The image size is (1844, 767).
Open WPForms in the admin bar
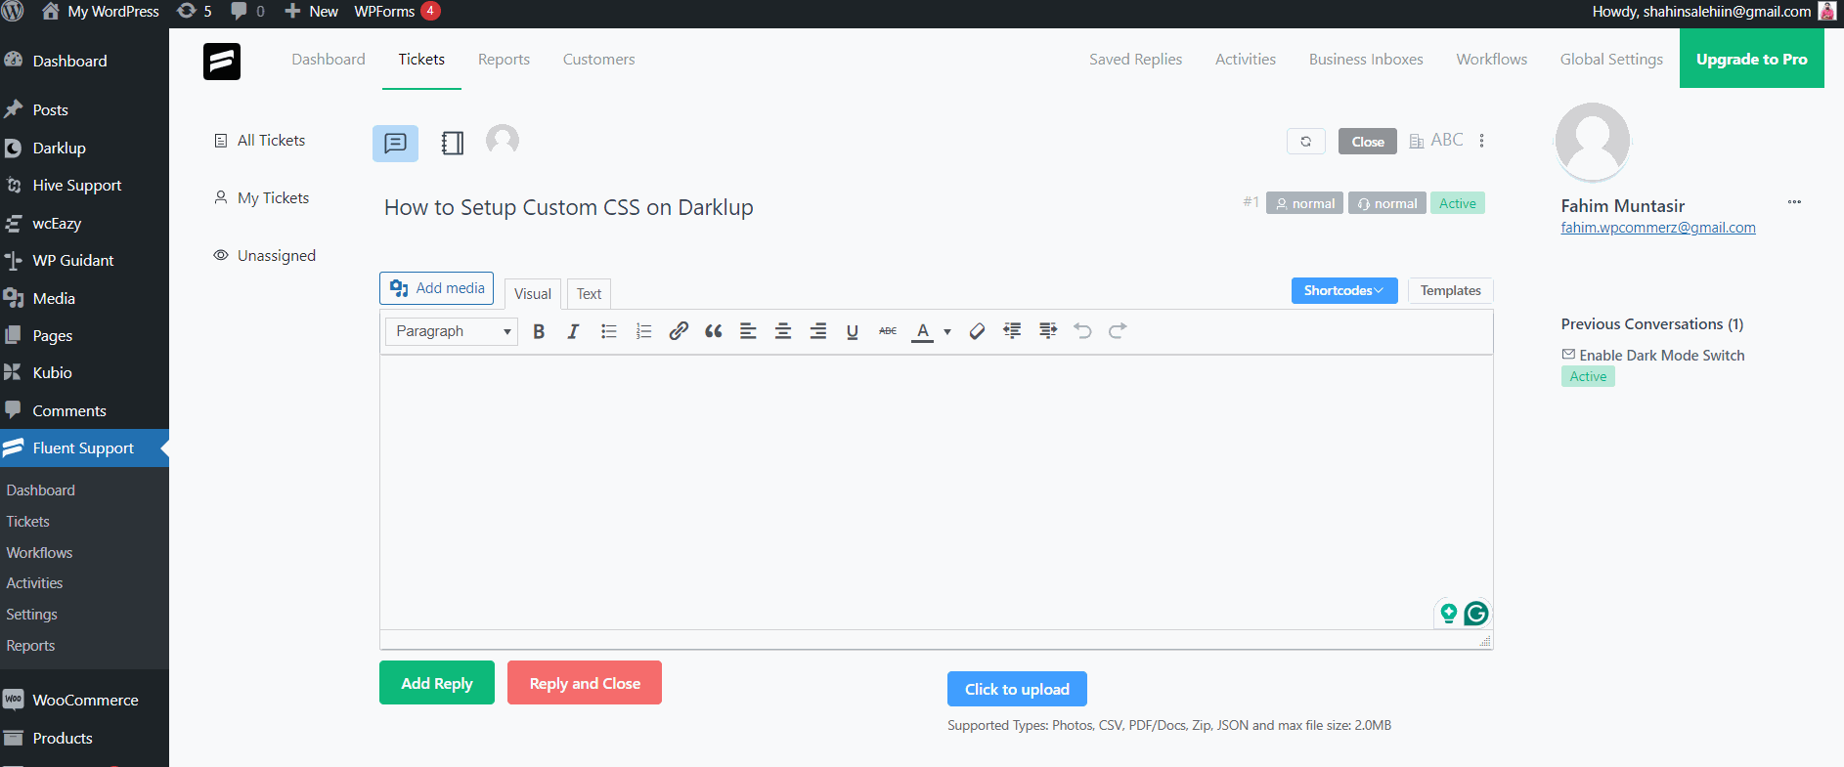[397, 12]
